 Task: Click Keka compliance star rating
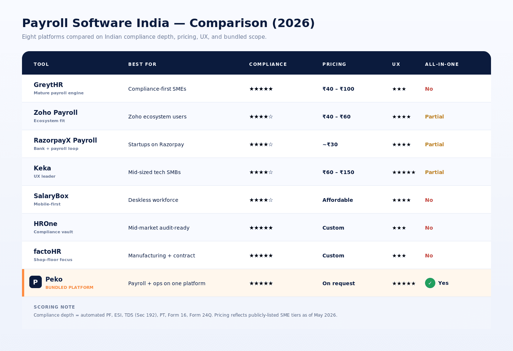click(261, 172)
